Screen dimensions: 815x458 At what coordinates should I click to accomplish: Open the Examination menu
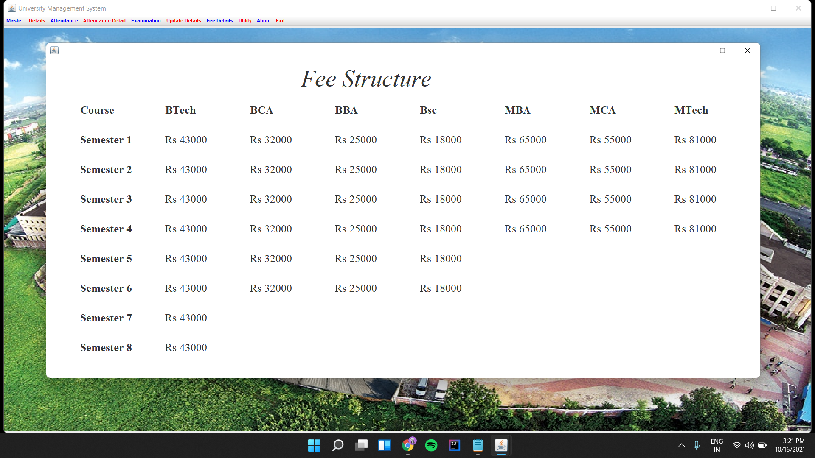146,21
